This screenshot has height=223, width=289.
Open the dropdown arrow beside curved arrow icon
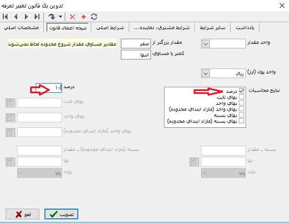pyautogui.click(x=60, y=17)
